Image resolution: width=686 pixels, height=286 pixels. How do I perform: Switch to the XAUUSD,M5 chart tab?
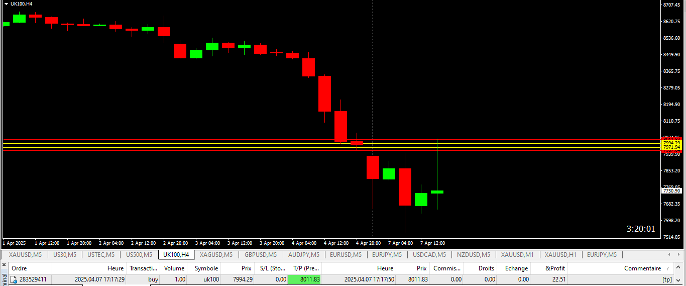tap(25, 254)
